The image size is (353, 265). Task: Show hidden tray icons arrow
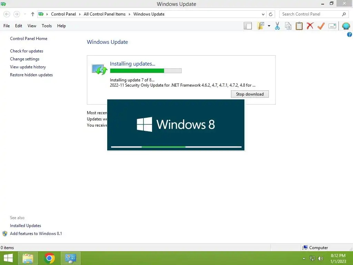point(304,258)
